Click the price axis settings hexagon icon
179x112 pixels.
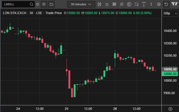170,109
